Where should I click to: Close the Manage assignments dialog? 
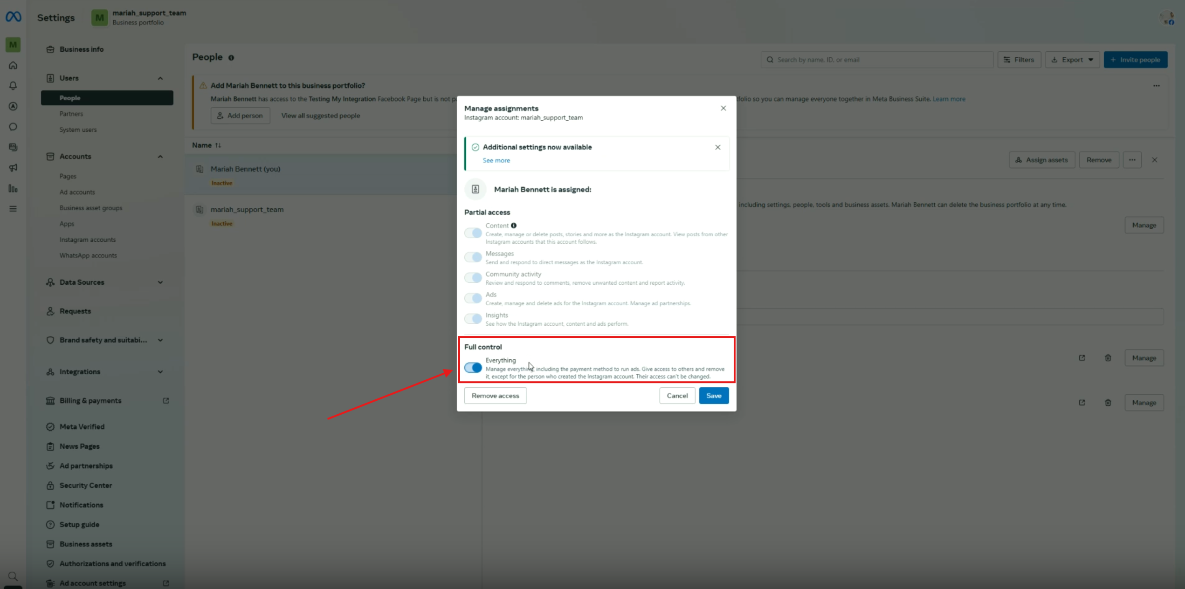(723, 108)
